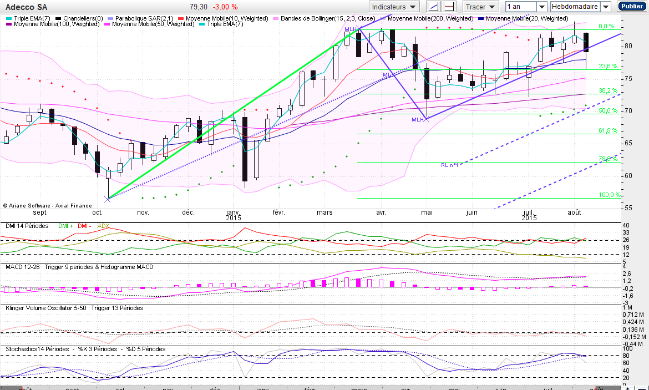The width and height of the screenshot is (649, 390).
Task: Select the diagonal trend line drawing tool
Action: tap(433, 7)
